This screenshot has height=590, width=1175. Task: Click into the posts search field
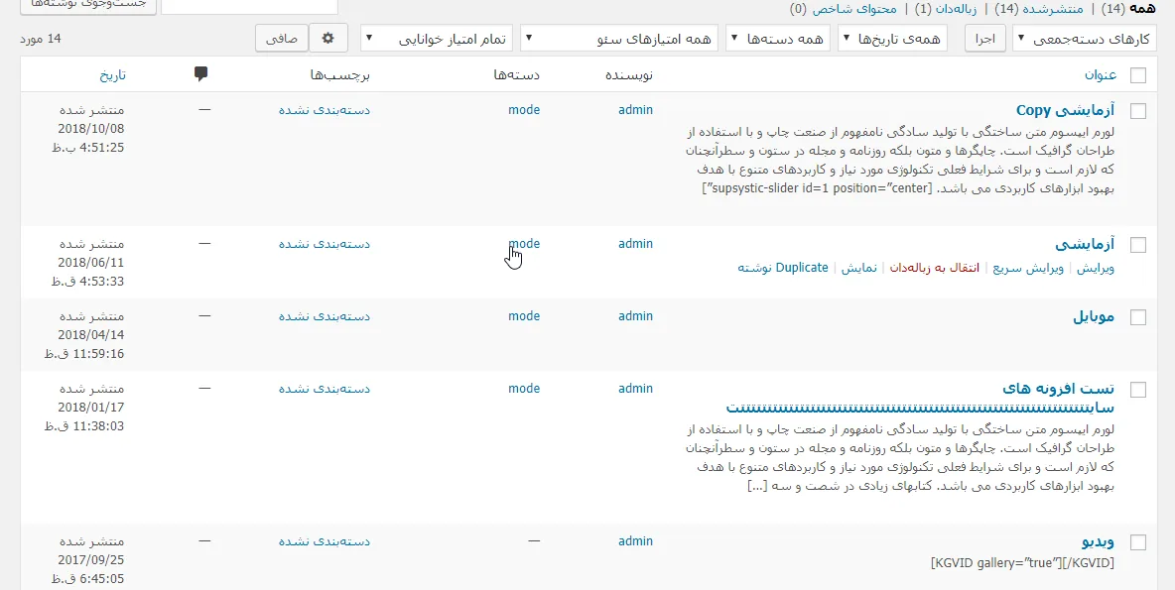(x=249, y=6)
